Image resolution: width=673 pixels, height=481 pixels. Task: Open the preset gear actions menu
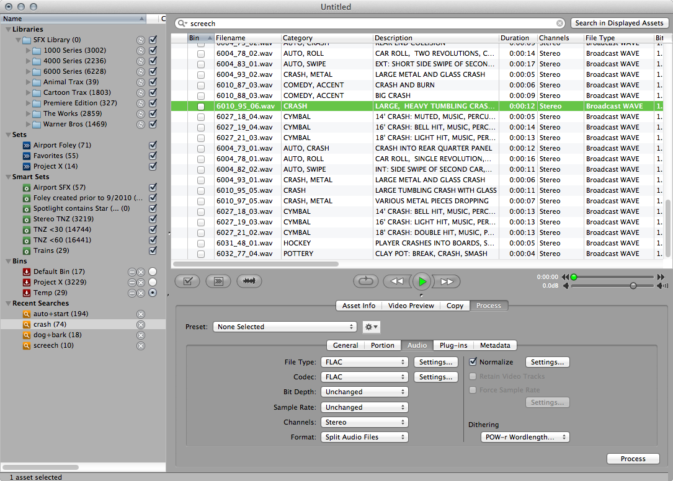(371, 327)
